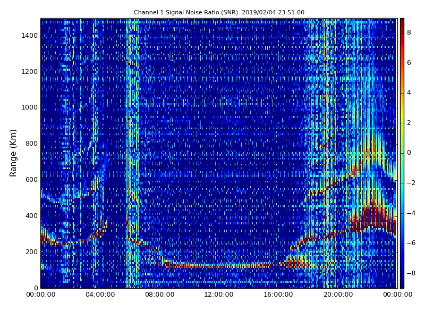This screenshot has width=425, height=319.
Task: Click the vertical interference band near 06:00
Action: (132, 153)
